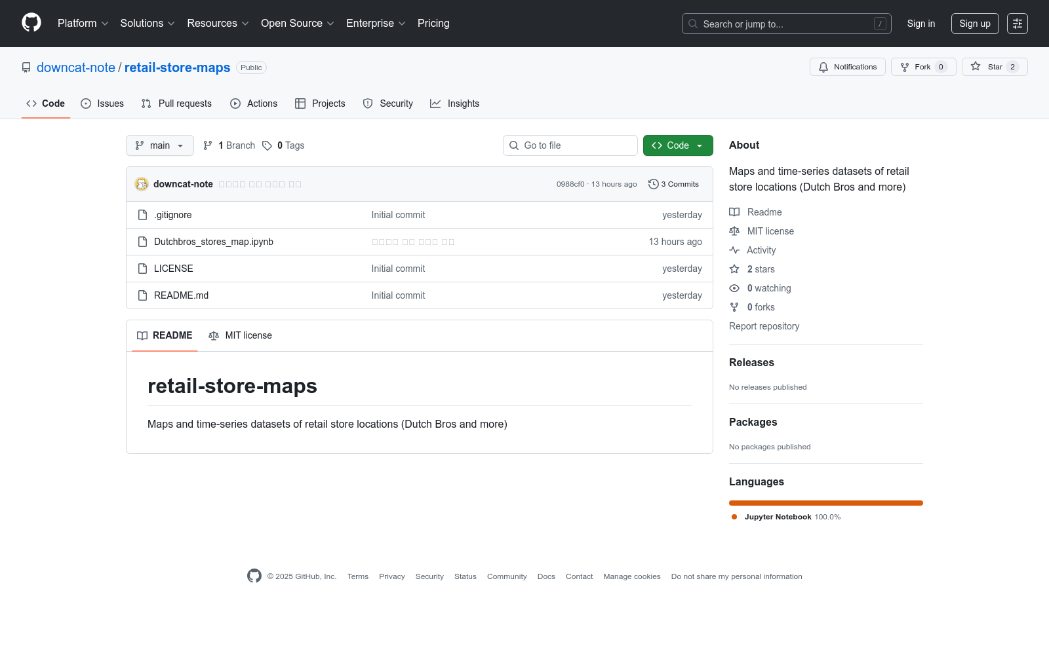
Task: Select the README tab in file viewer
Action: click(x=165, y=335)
